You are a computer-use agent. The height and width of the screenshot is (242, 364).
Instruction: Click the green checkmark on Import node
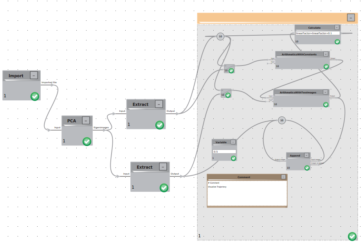pos(35,96)
